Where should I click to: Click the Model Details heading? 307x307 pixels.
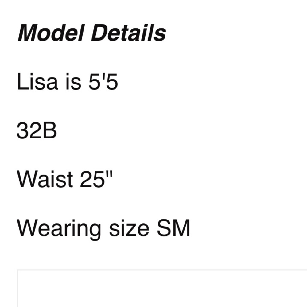(x=92, y=33)
